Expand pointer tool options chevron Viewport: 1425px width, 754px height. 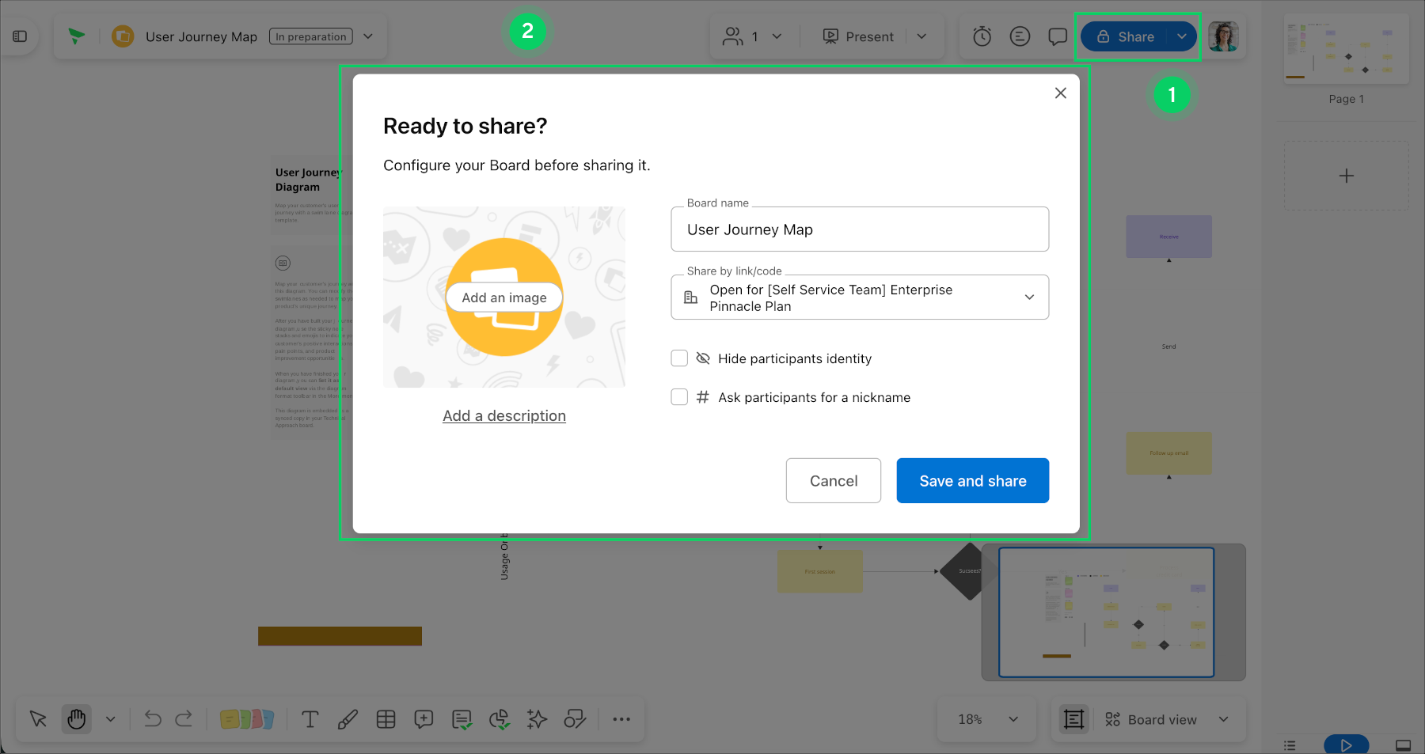pyautogui.click(x=111, y=719)
